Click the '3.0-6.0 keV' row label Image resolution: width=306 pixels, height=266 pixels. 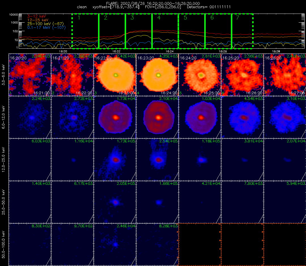(3, 75)
